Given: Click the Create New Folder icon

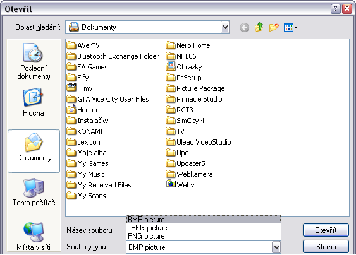Looking at the screenshot, I should pos(274,27).
